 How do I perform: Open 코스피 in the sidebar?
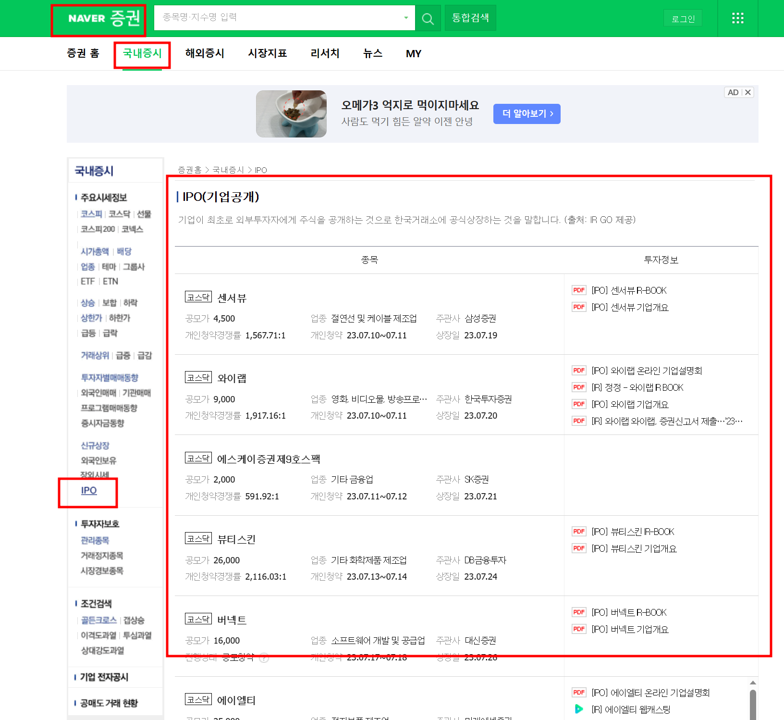[91, 214]
